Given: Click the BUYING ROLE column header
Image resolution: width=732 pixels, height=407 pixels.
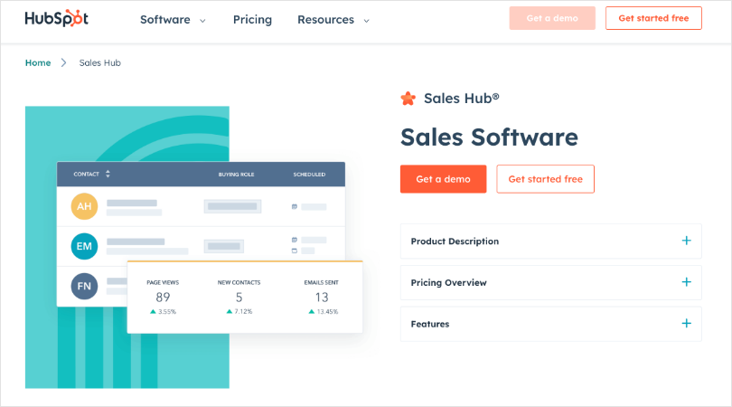Looking at the screenshot, I should pyautogui.click(x=236, y=175).
